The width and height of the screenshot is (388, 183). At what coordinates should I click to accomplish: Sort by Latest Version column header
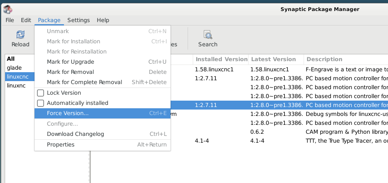click(276, 59)
